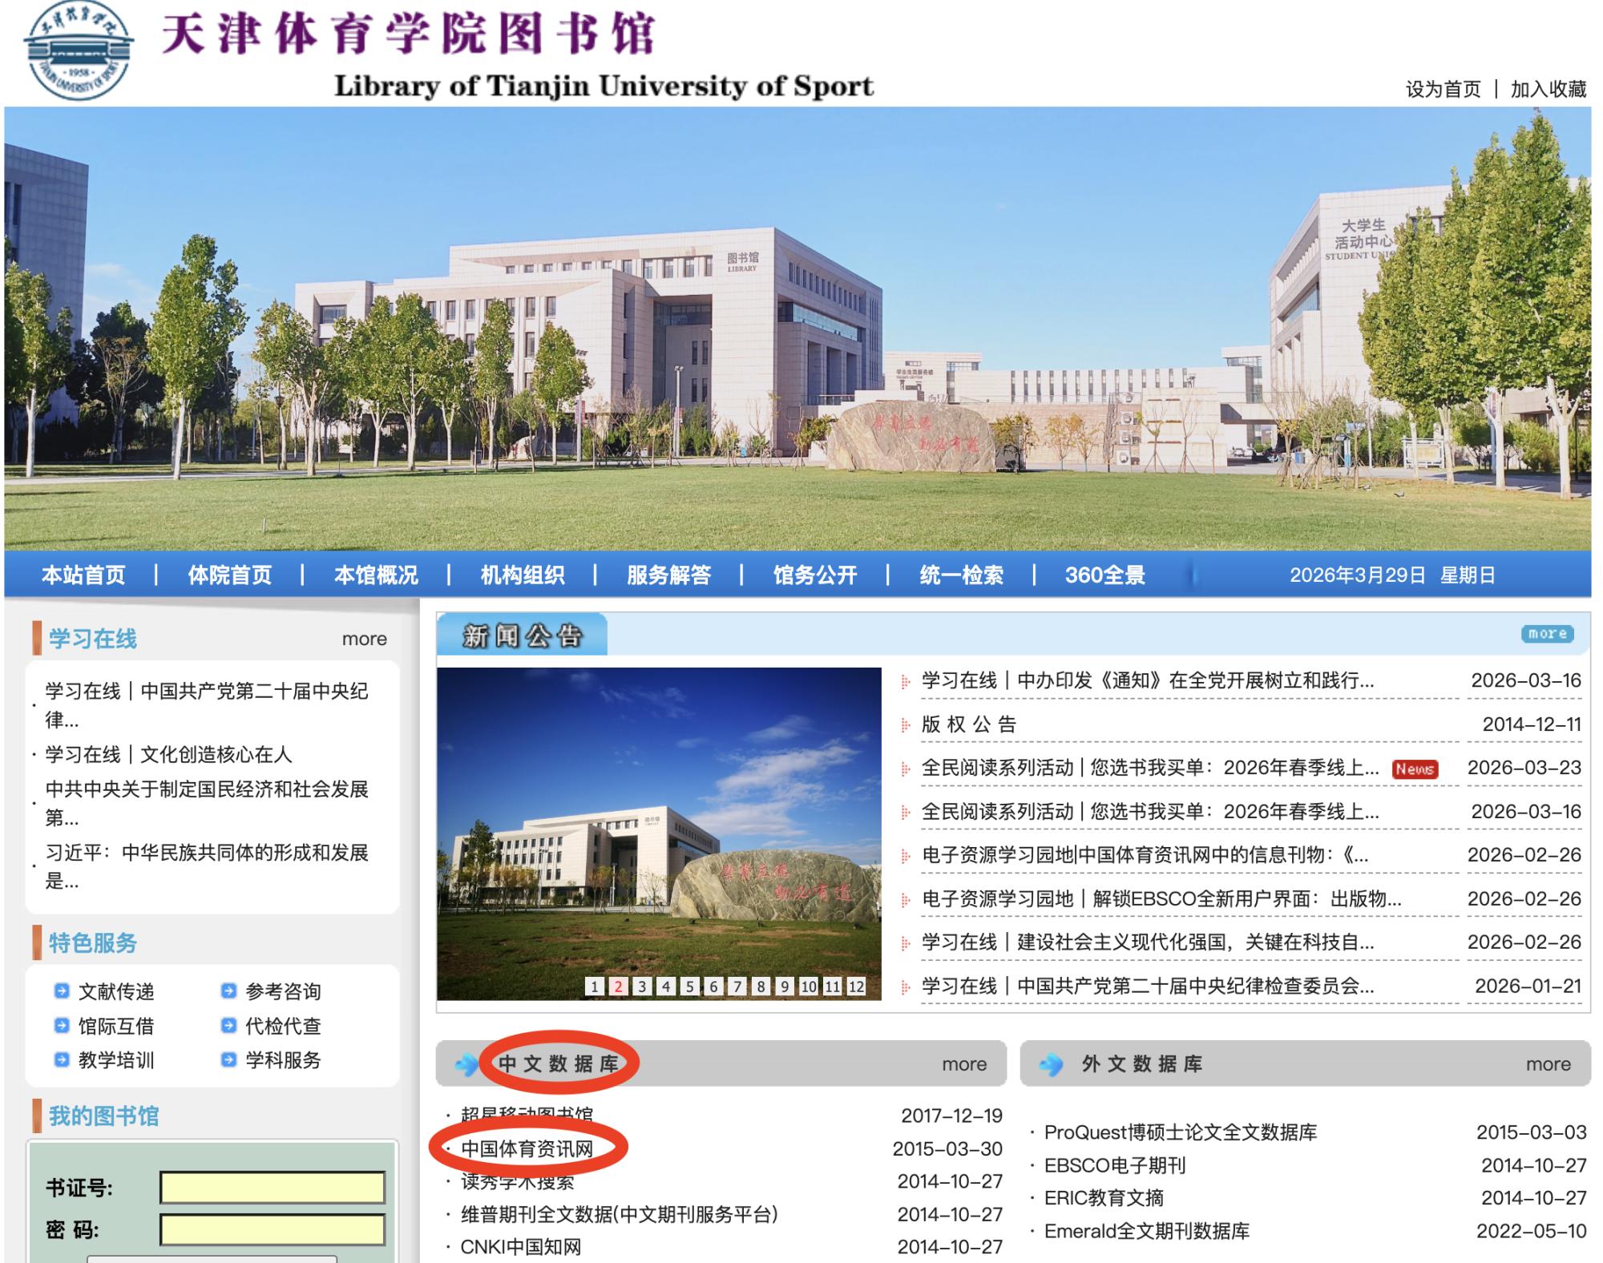1603x1263 pixels.
Task: Open the 统一检索 navigation menu item
Action: pos(961,575)
